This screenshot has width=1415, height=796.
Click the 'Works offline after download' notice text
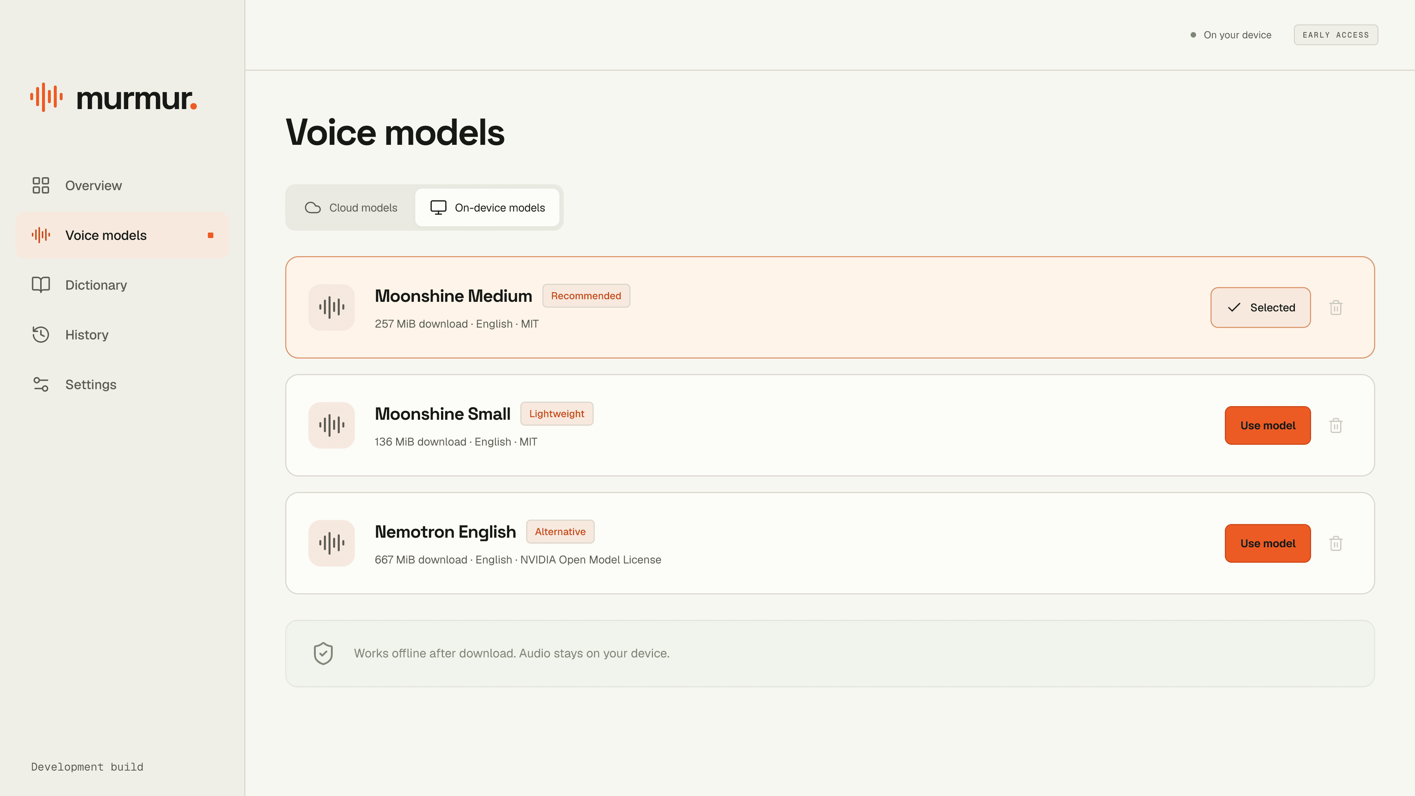pos(511,653)
